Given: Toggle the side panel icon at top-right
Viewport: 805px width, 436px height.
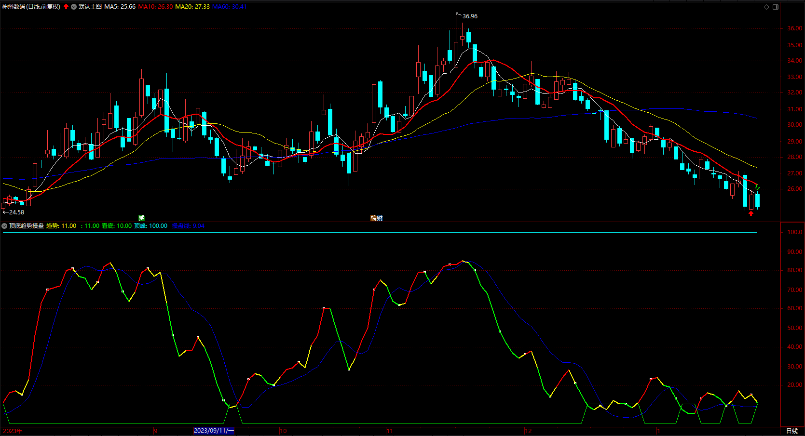Looking at the screenshot, I should [776, 7].
